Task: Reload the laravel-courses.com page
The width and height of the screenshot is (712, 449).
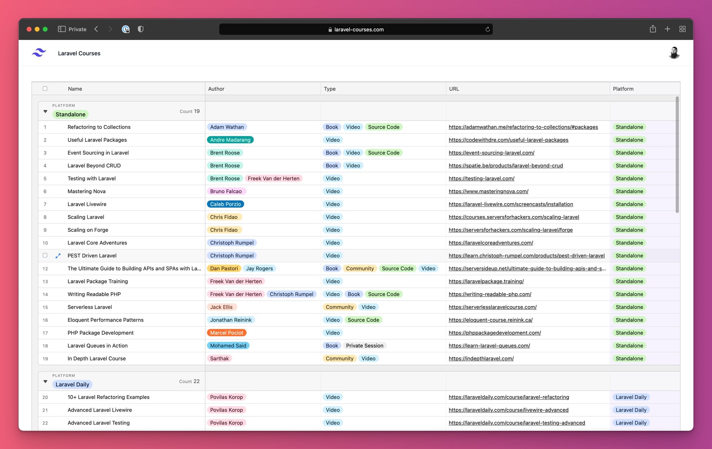Action: coord(487,29)
